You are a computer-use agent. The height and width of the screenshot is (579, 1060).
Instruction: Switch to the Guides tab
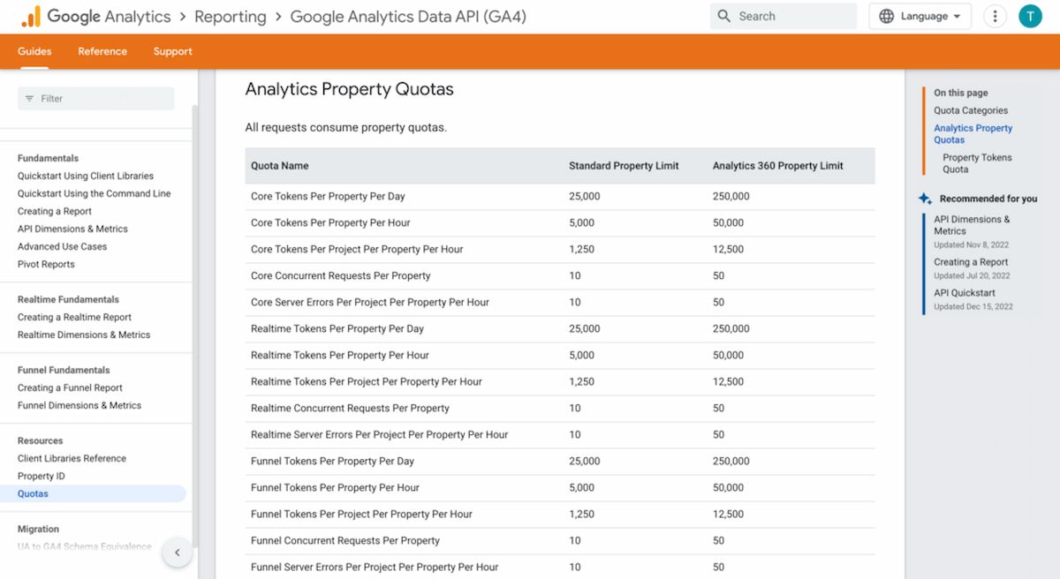(34, 51)
